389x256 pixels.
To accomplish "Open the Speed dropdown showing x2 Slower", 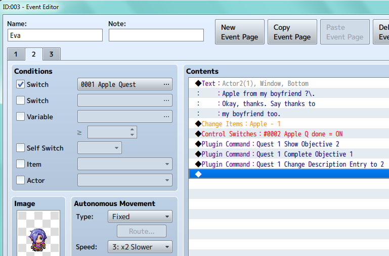I will click(x=140, y=247).
